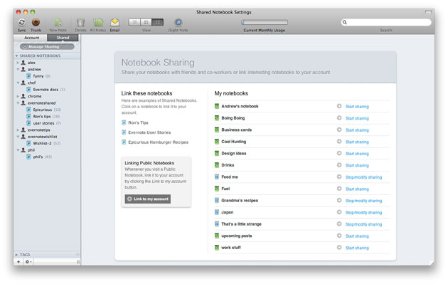Image resolution: width=448 pixels, height=284 pixels.
Task: Select the mixed view middle button
Action: (x=146, y=22)
